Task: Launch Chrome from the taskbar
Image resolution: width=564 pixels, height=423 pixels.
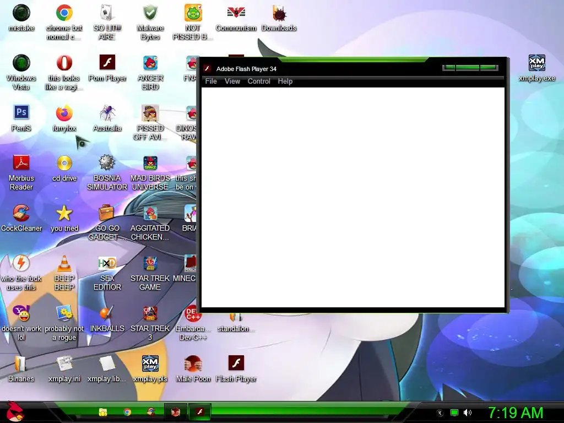Action: pos(127,412)
